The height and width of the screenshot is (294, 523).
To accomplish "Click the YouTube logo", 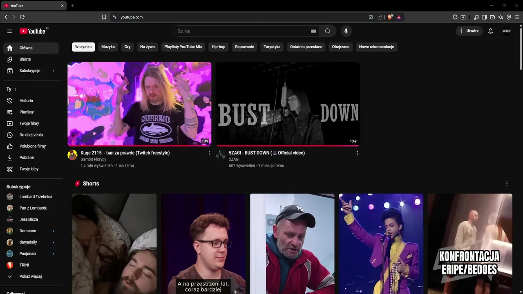I will [x=32, y=31].
